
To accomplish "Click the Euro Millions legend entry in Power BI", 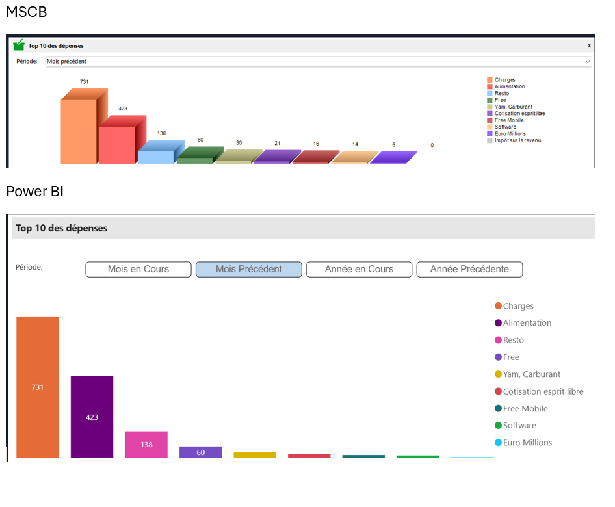I will click(523, 443).
